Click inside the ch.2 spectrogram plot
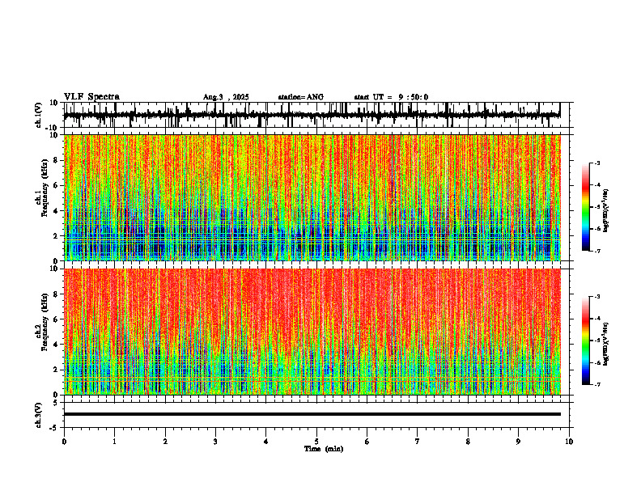Screen dimensions: 641x495 tap(312, 332)
